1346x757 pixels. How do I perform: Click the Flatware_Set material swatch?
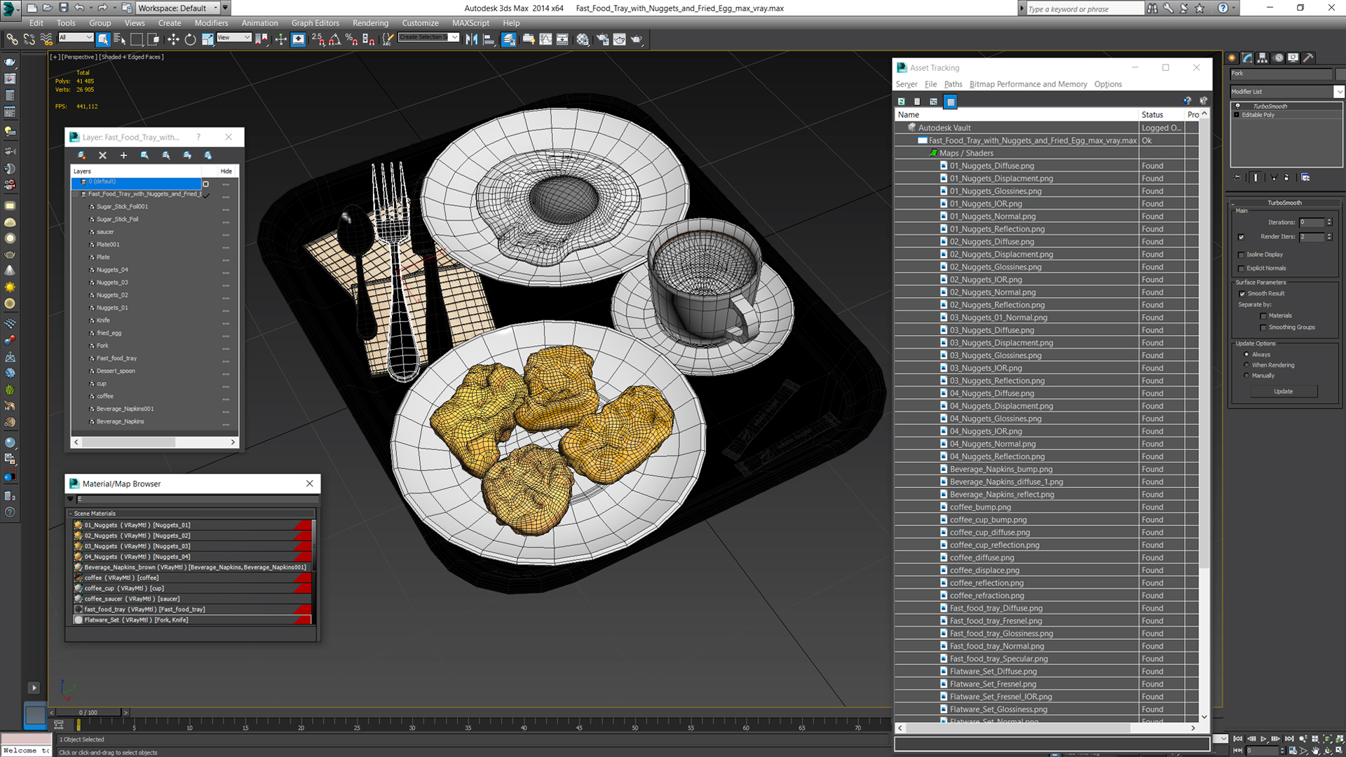pos(79,620)
